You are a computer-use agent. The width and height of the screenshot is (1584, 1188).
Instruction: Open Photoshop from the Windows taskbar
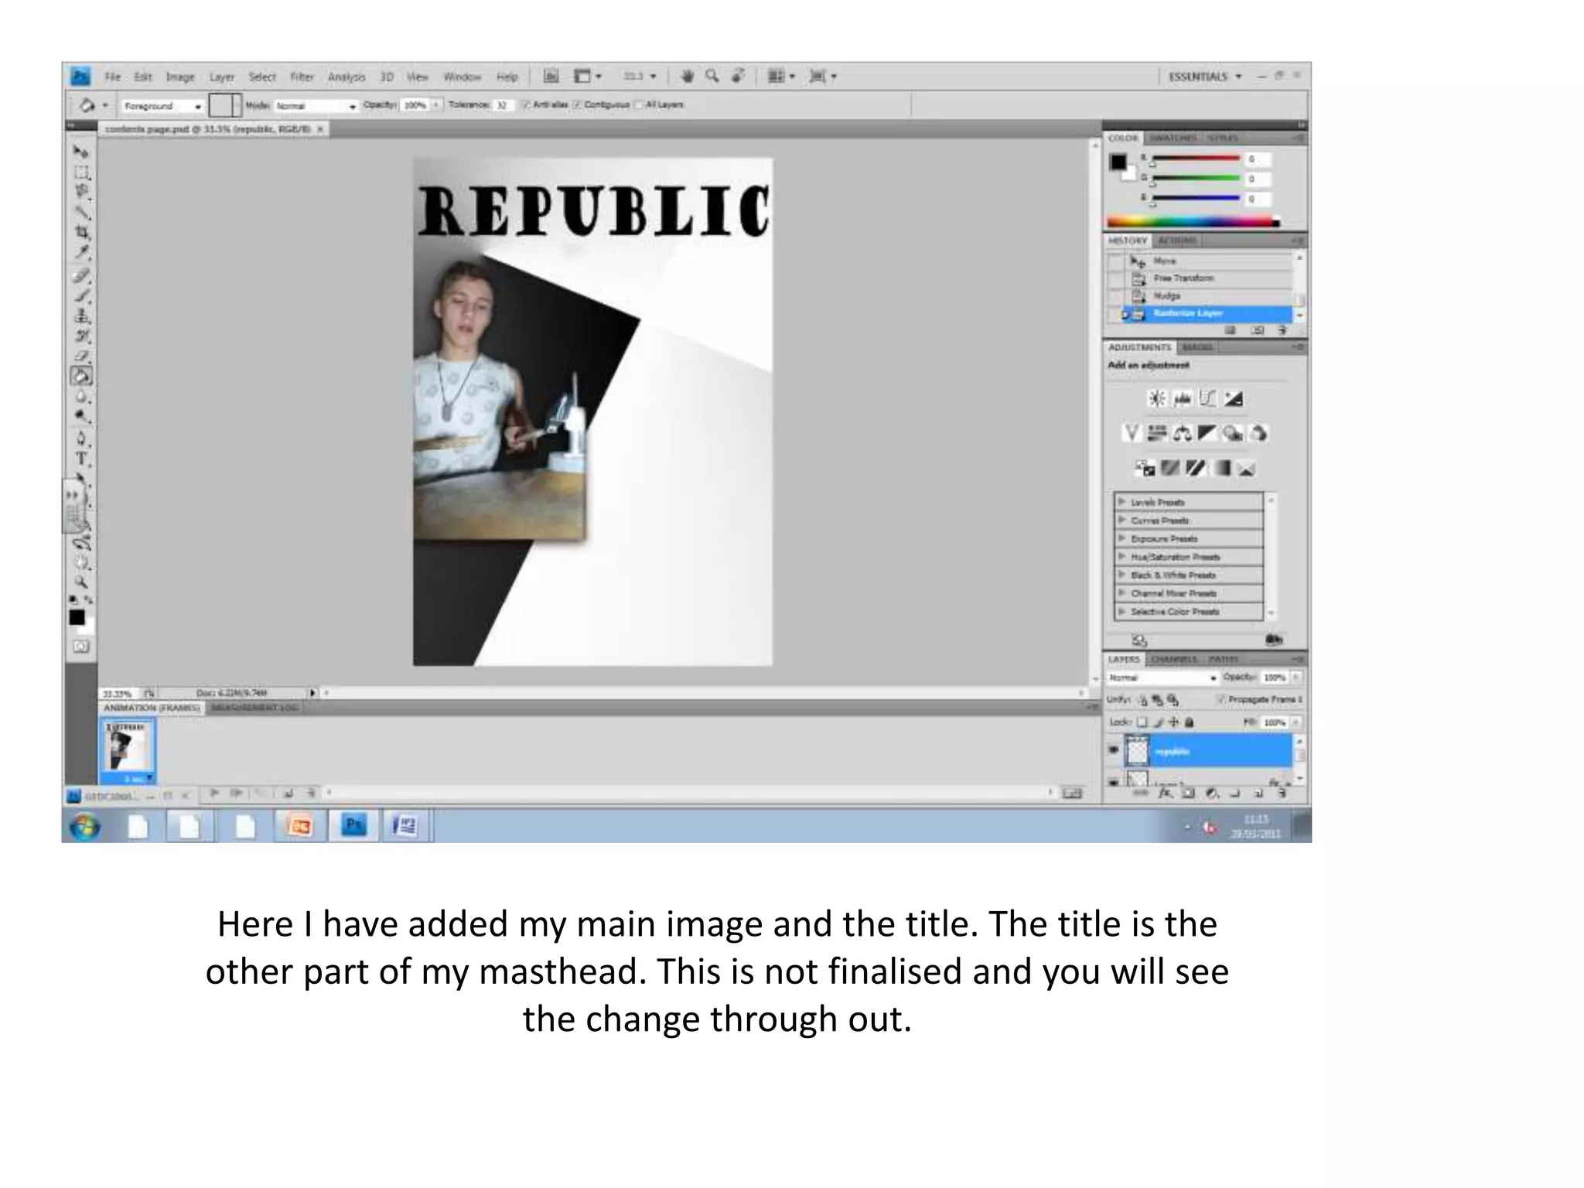click(x=353, y=826)
